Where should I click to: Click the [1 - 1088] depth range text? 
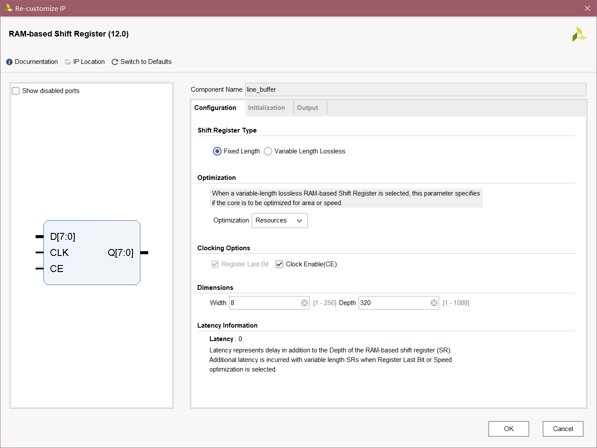point(456,303)
